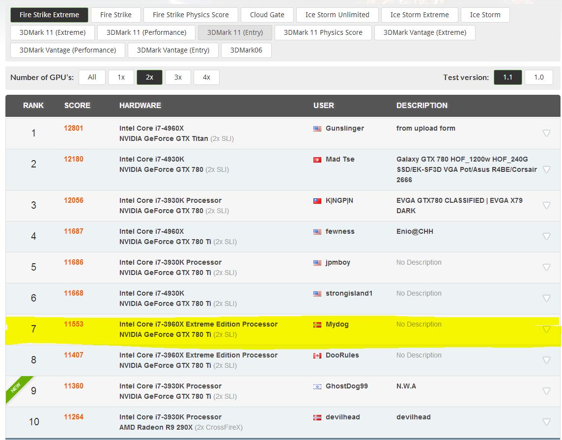Expand the DooRules result details
Screen dimensions: 562x440
[546, 360]
